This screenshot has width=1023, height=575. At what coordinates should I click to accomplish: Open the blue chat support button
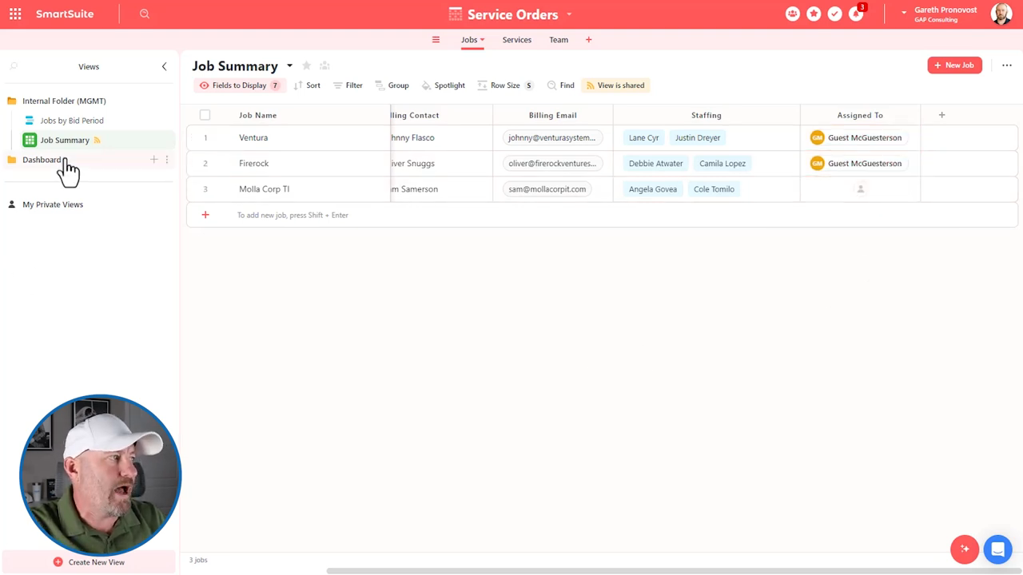click(x=997, y=549)
